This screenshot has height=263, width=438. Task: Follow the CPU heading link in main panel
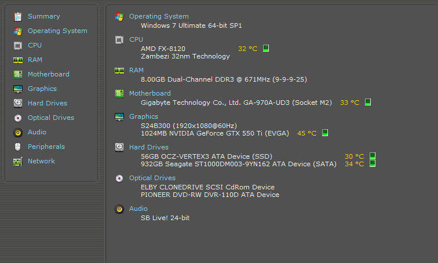click(136, 39)
